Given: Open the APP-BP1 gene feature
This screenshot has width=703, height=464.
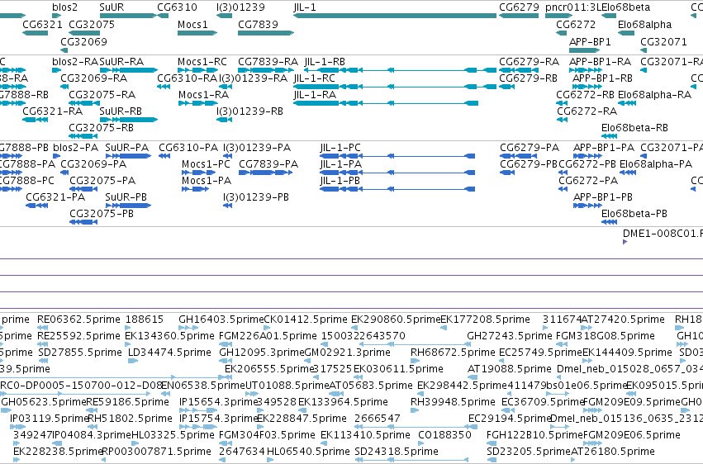Looking at the screenshot, I should tap(585, 50).
